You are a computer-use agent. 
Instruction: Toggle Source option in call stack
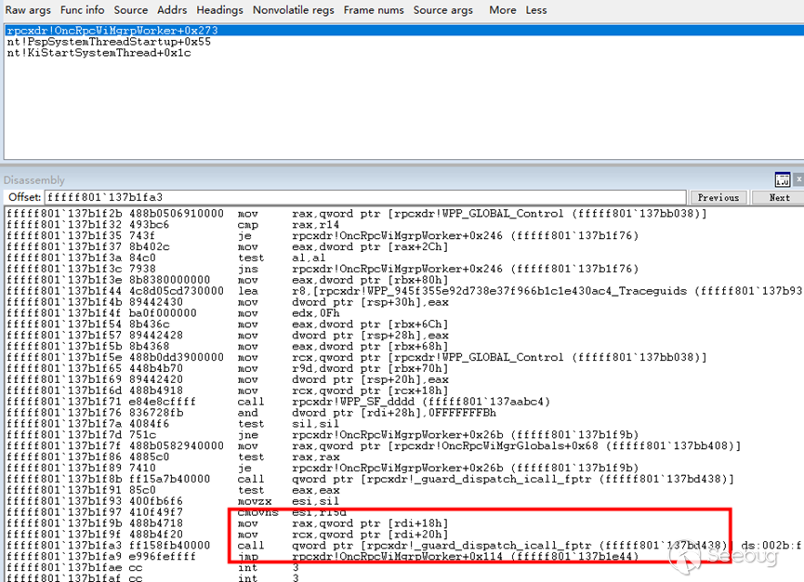coord(131,9)
